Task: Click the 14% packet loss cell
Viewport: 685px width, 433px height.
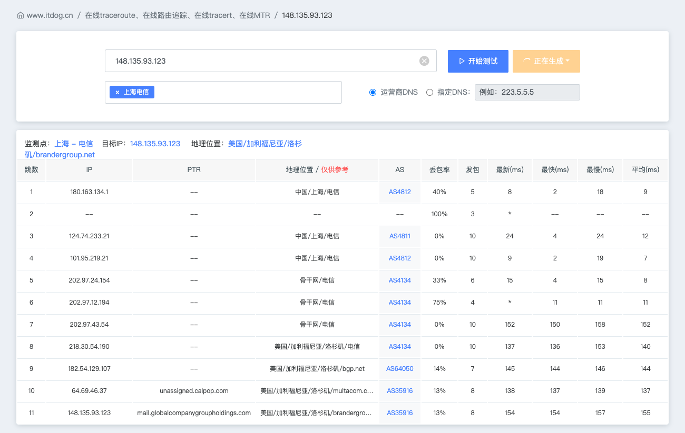Action: click(439, 369)
